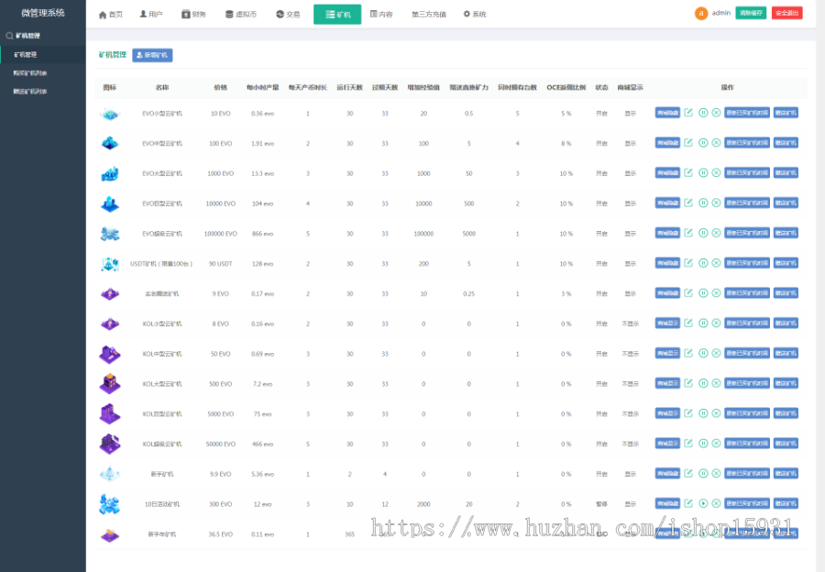Viewport: 825px width, 572px height.
Task: Pause the EVO中型云矿机 miner
Action: tap(702, 143)
